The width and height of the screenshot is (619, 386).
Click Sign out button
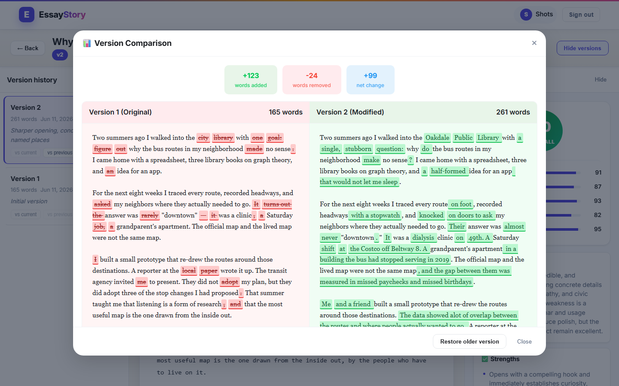[581, 15]
